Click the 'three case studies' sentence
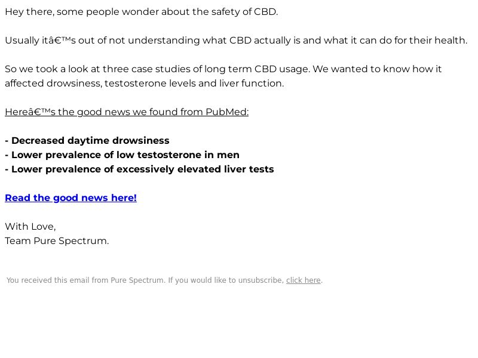This screenshot has width=478, height=358. coord(223,69)
